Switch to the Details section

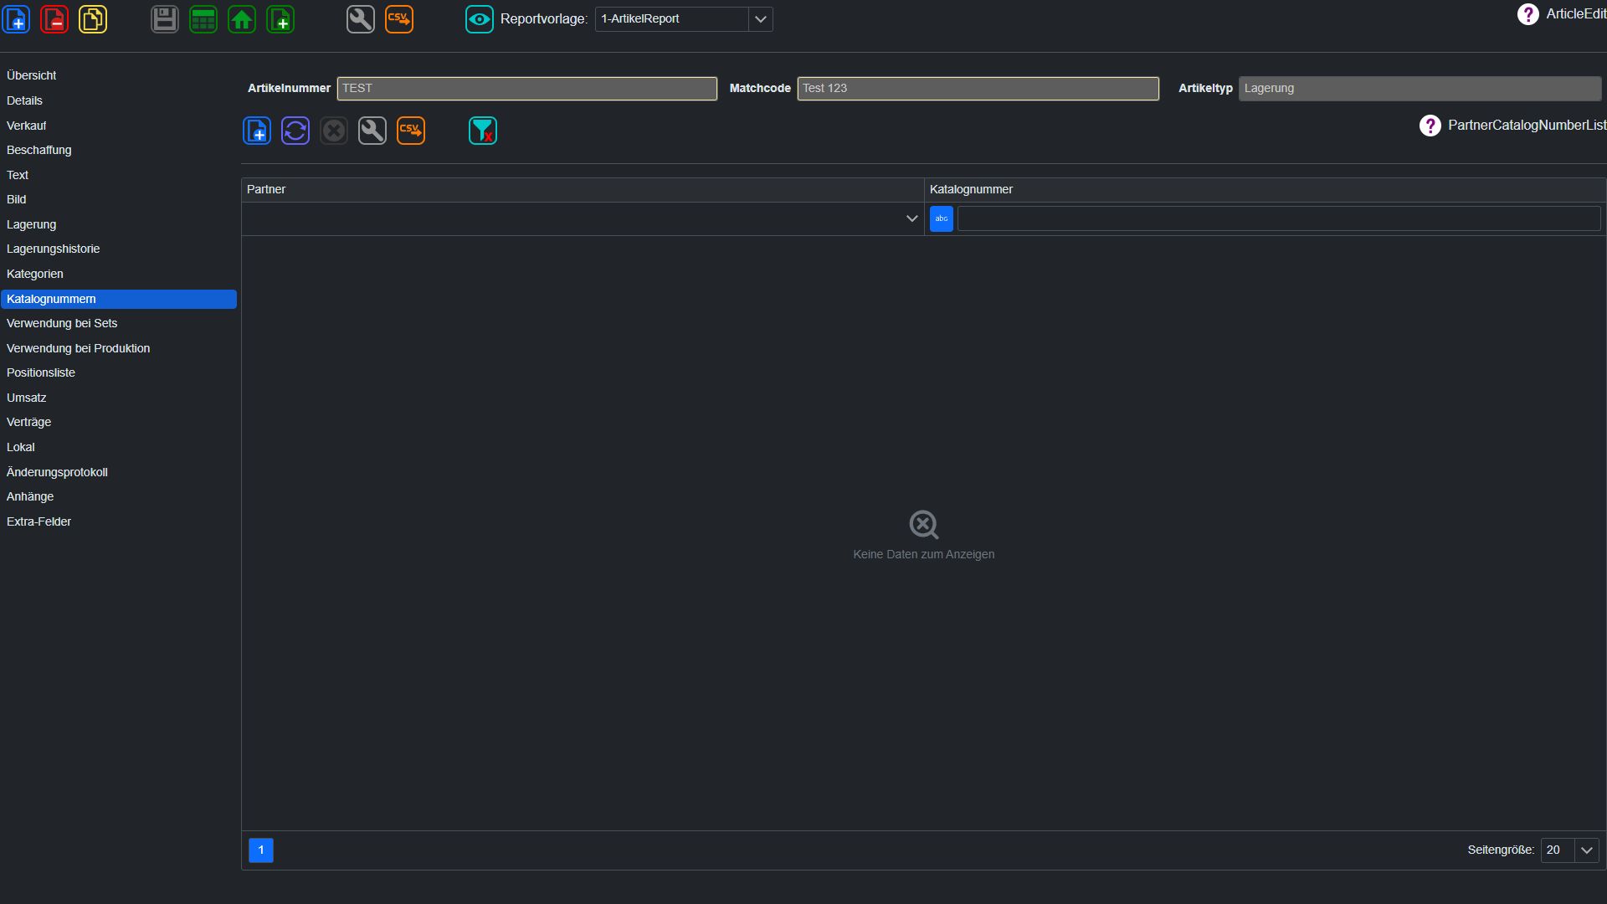(119, 100)
